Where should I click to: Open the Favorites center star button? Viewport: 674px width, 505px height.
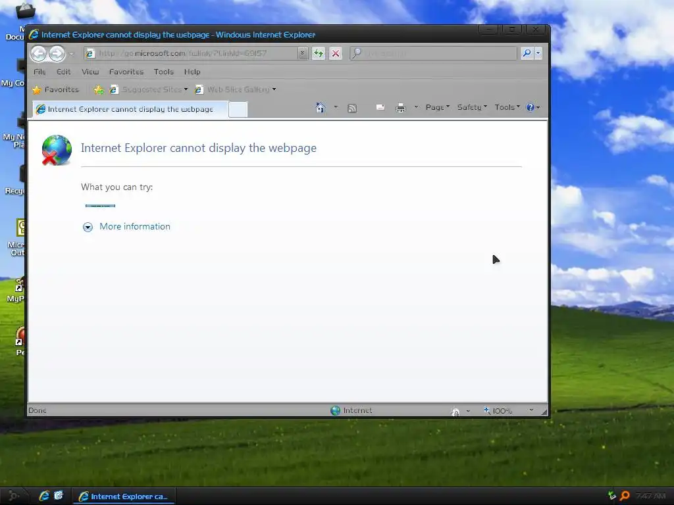[56, 89]
